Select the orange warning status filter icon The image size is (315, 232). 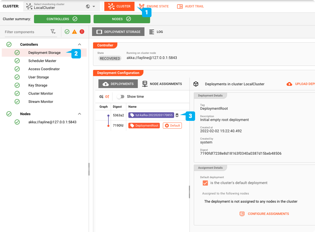[74, 32]
